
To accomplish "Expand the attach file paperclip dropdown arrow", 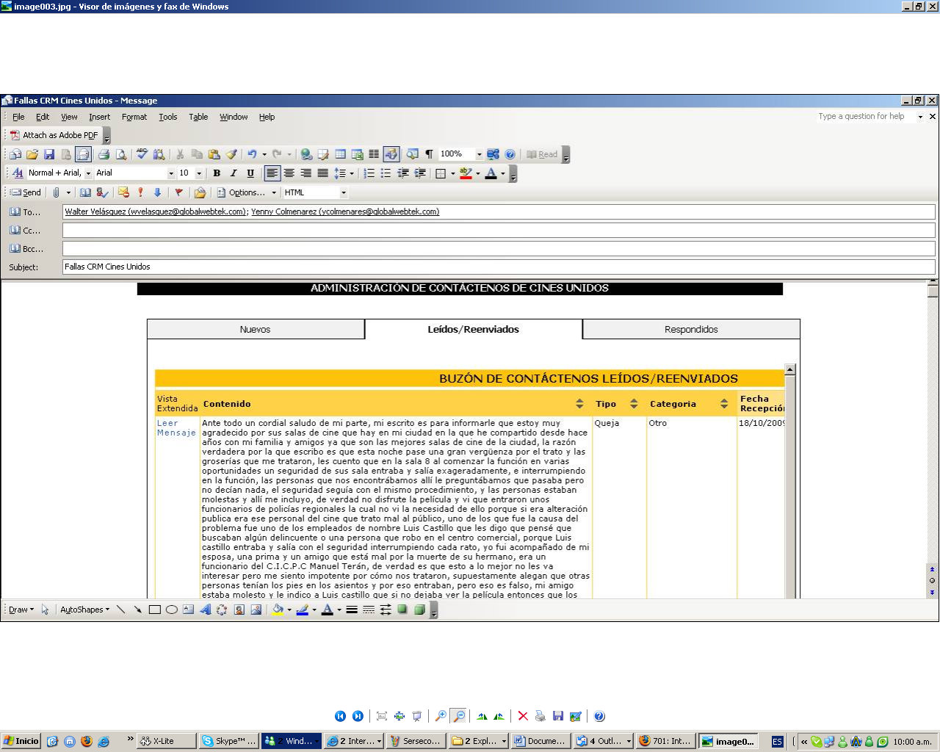I will click(68, 192).
